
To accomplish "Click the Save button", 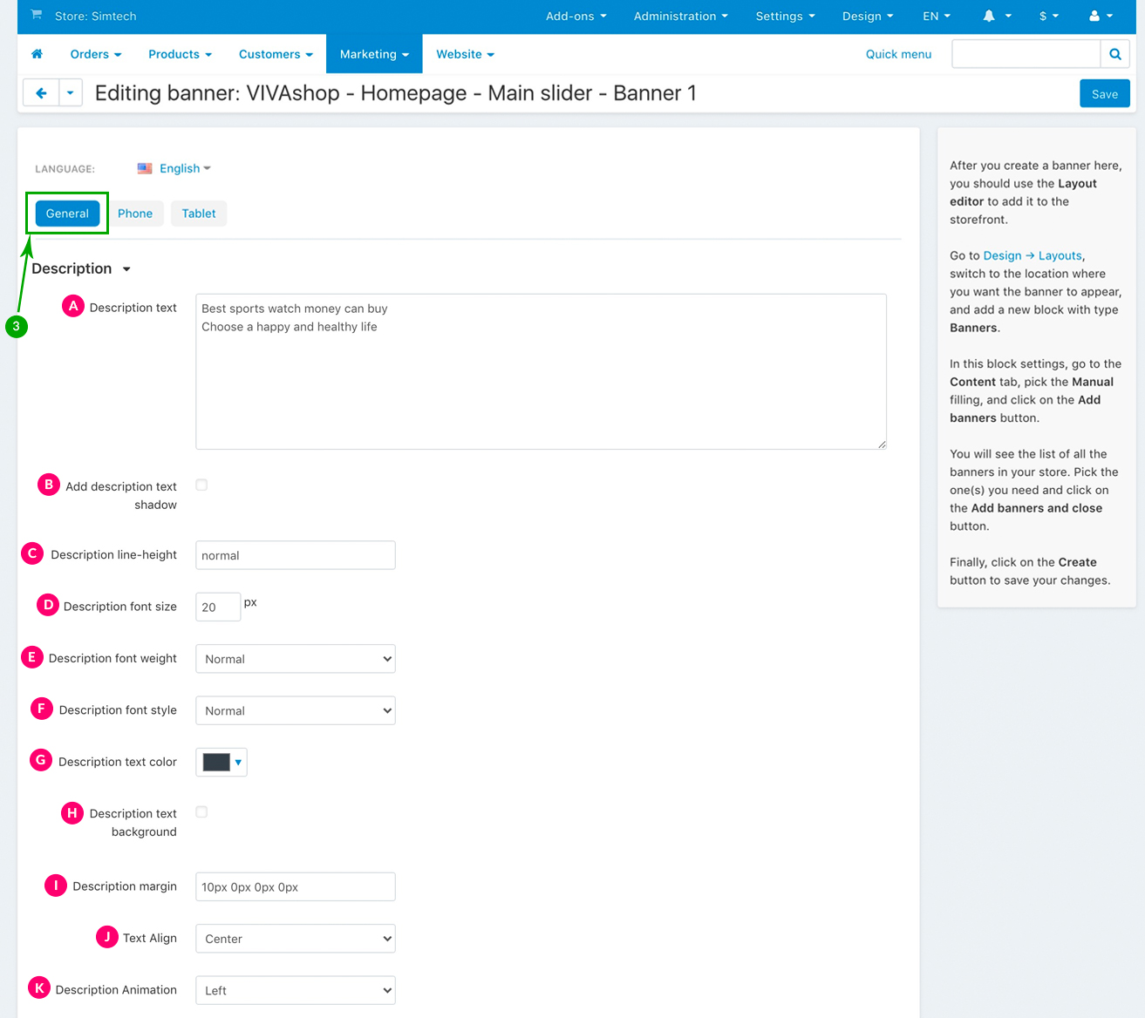I will (1104, 94).
